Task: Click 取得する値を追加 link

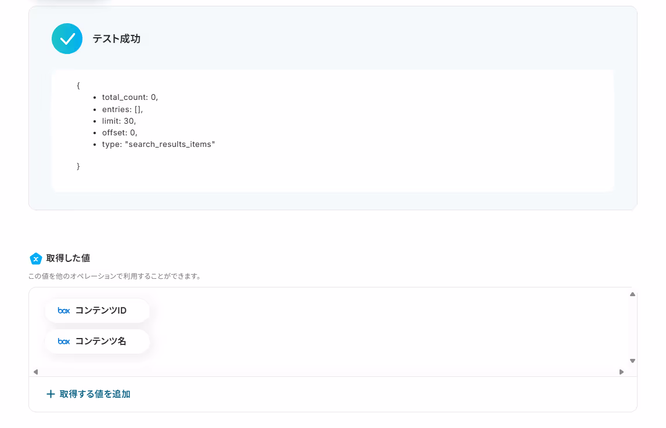Action: click(88, 394)
